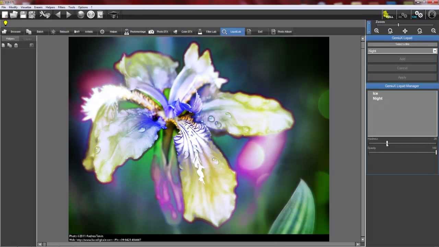Open a file with the folder icon
Image resolution: width=439 pixels, height=247 pixels.
[14, 15]
